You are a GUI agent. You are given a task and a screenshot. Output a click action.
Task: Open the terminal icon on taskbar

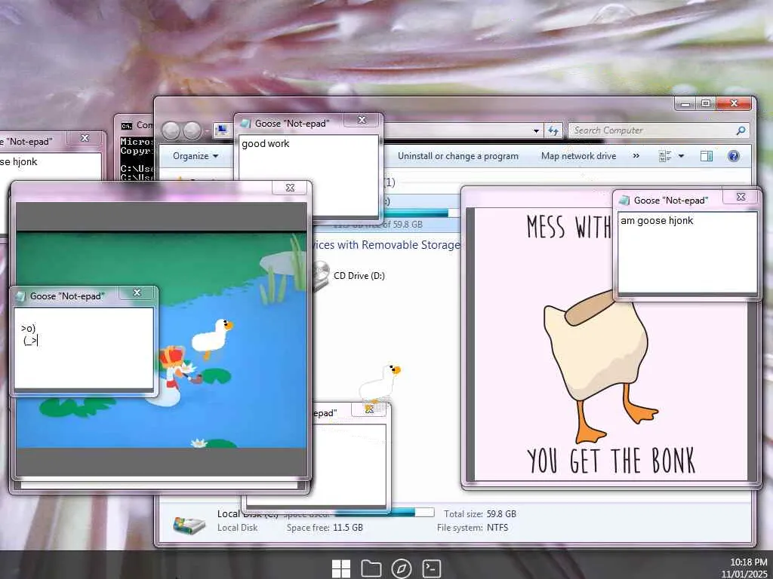pyautogui.click(x=431, y=568)
